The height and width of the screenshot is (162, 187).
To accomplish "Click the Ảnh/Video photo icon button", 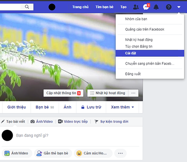I will point(17,153).
